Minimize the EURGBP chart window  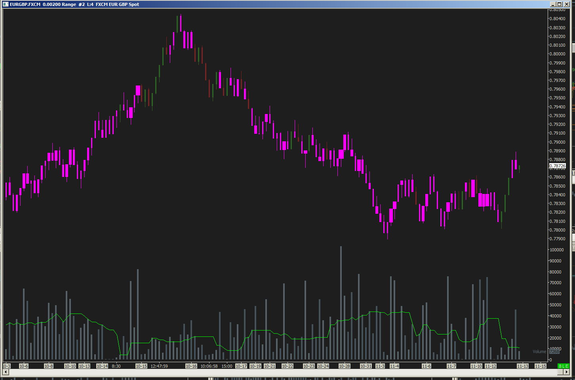coord(553,4)
